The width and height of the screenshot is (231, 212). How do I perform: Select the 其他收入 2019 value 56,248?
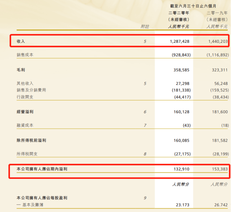(x=220, y=83)
